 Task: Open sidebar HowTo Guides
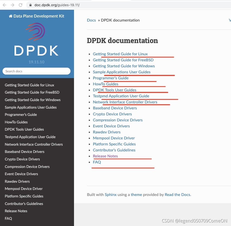pos(16,122)
